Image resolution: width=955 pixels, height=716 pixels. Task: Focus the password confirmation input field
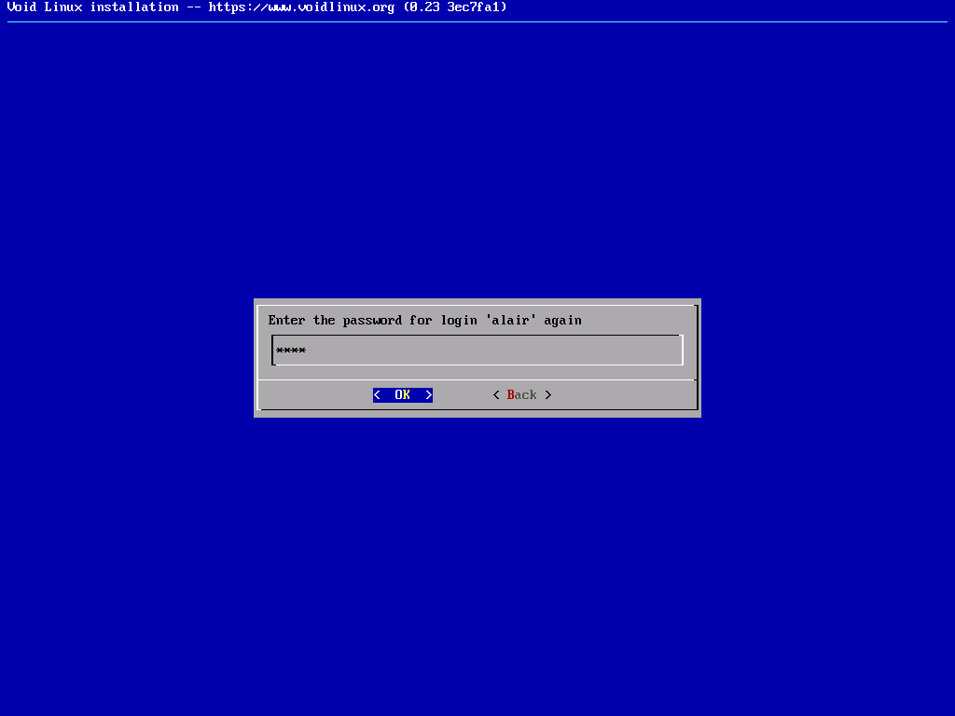(x=477, y=351)
